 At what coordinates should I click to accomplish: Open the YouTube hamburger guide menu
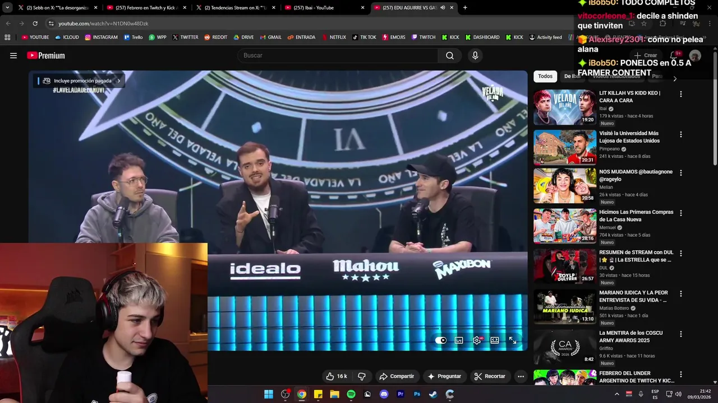pyautogui.click(x=13, y=55)
